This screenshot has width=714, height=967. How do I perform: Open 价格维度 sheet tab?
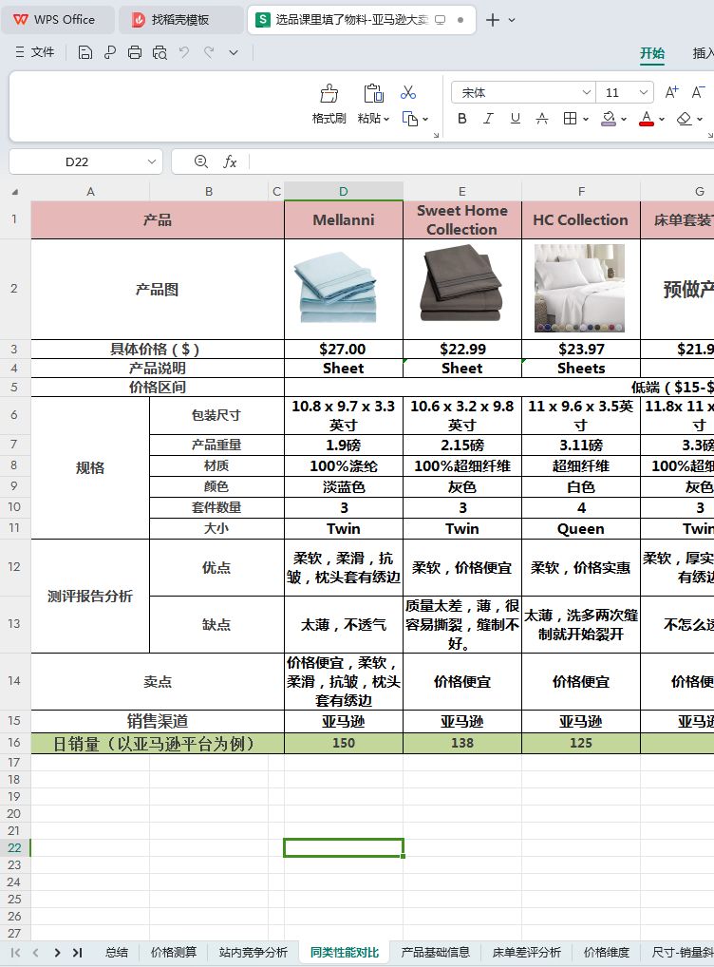pyautogui.click(x=606, y=952)
